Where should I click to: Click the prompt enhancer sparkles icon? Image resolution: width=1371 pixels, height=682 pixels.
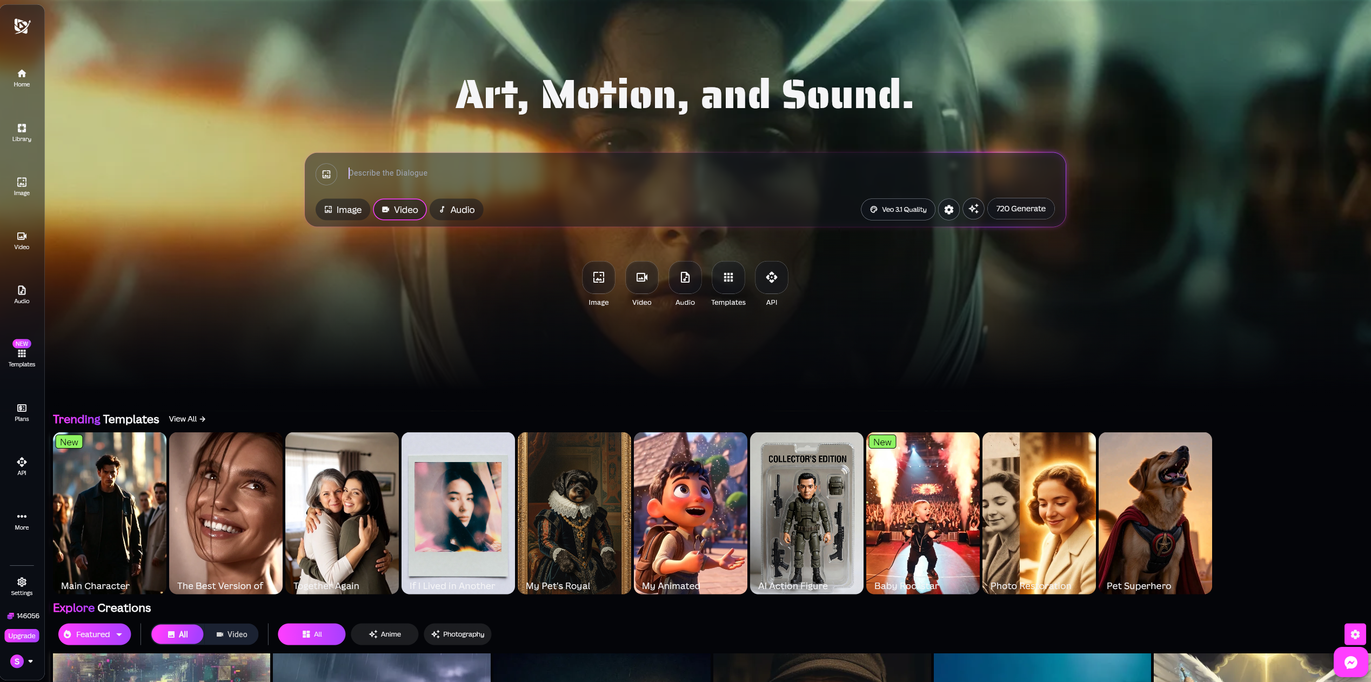[x=973, y=209]
